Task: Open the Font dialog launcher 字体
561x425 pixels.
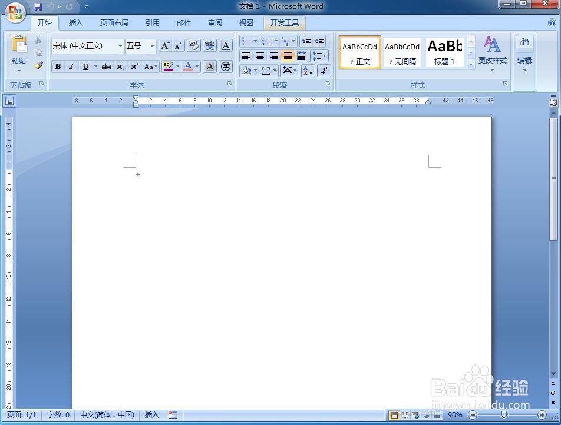Action: click(x=230, y=84)
